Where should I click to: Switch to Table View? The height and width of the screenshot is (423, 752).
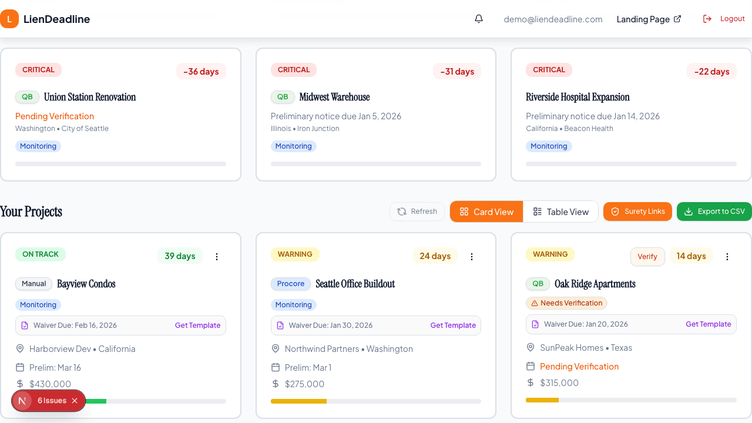[560, 211]
